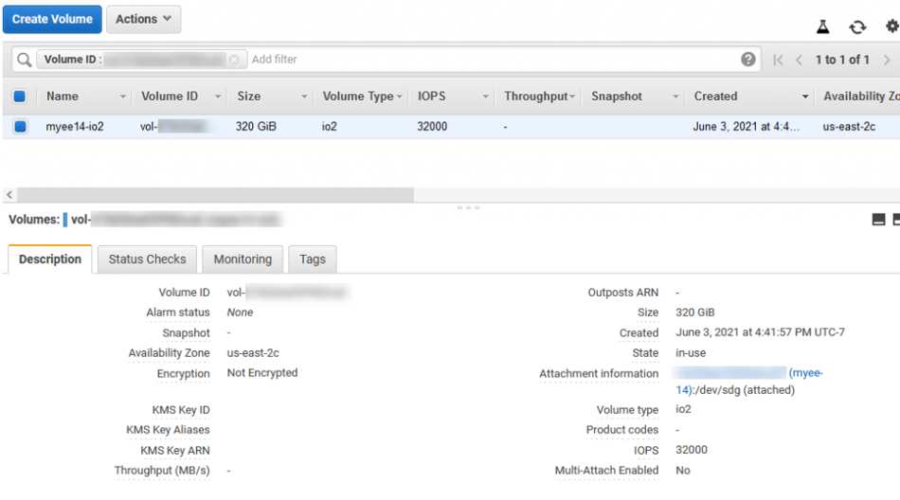The image size is (900, 500).
Task: Go to the next results page
Action: coord(887,60)
